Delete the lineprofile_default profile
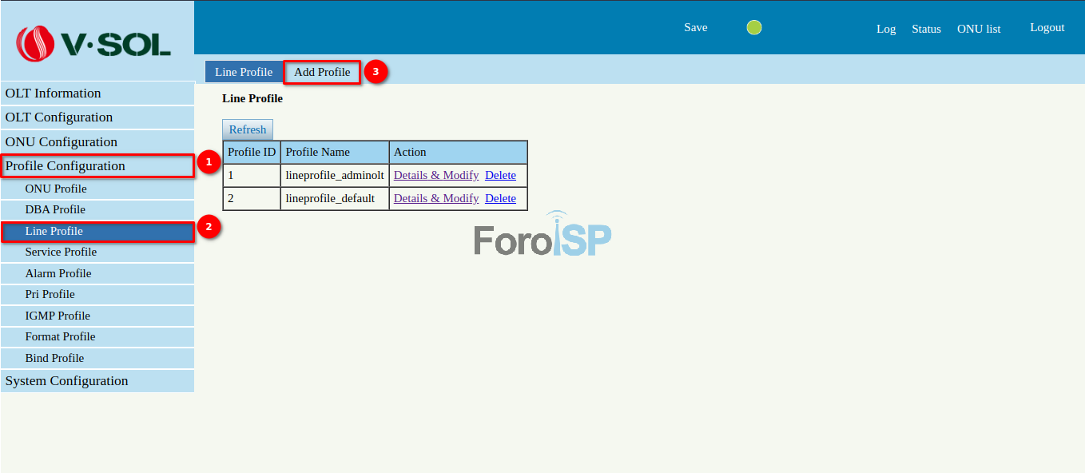This screenshot has height=473, width=1085. [500, 198]
